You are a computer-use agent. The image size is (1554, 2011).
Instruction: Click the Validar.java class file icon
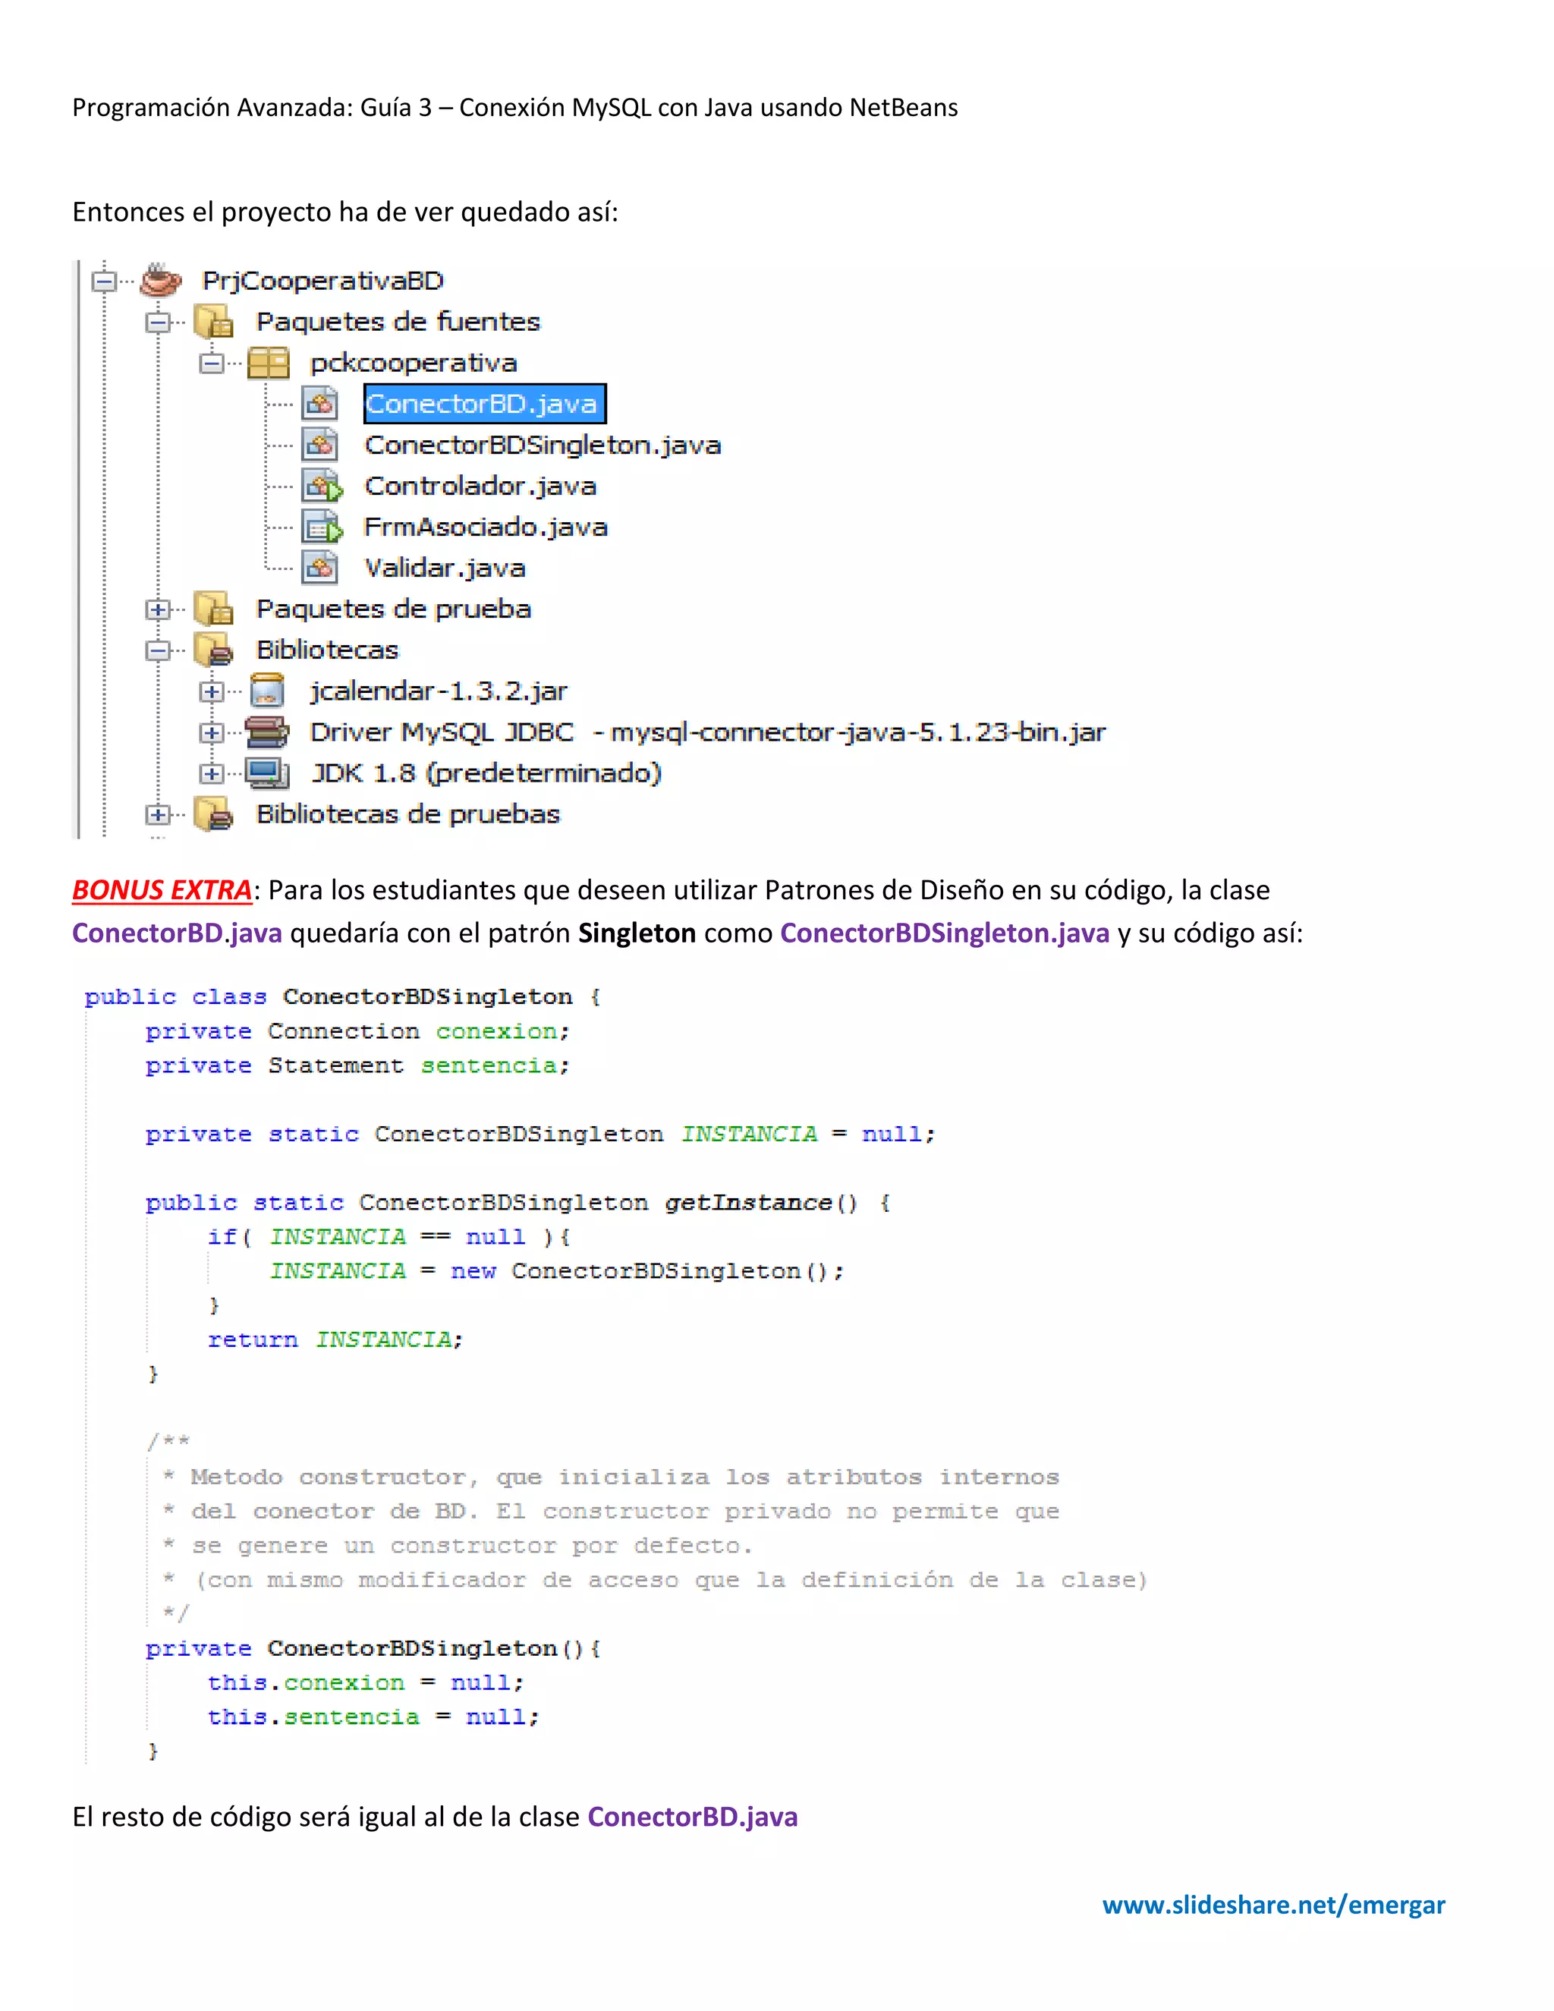pyautogui.click(x=320, y=568)
